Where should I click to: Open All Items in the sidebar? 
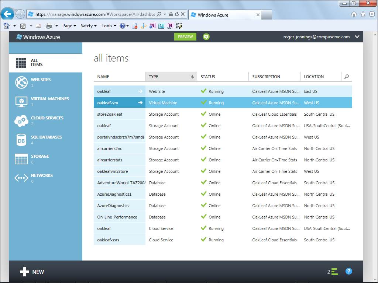point(45,63)
